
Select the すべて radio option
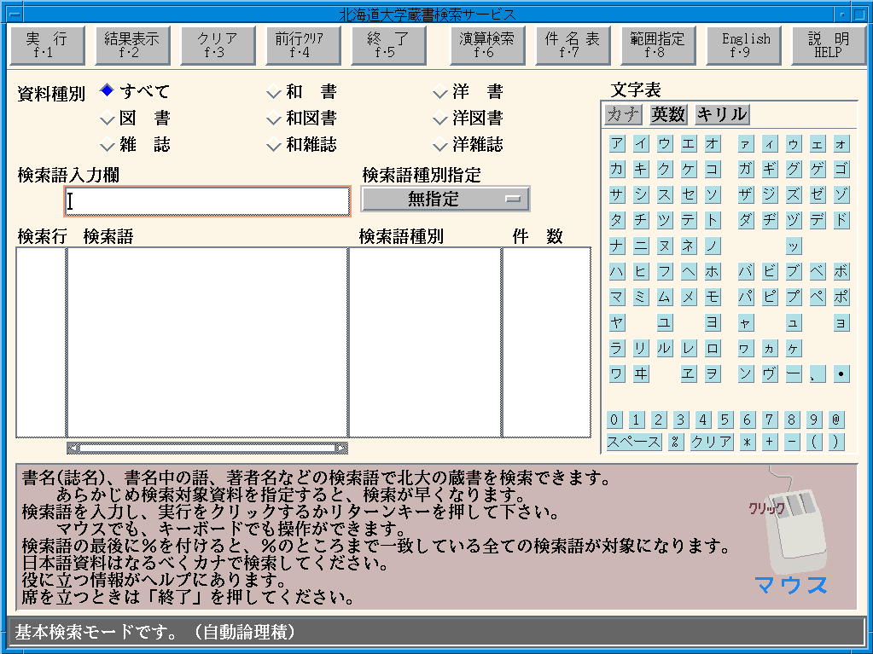[x=135, y=90]
